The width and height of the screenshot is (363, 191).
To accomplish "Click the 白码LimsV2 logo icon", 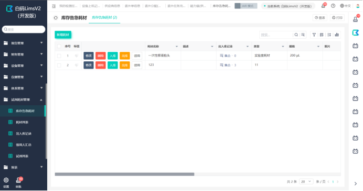I will [9, 9].
